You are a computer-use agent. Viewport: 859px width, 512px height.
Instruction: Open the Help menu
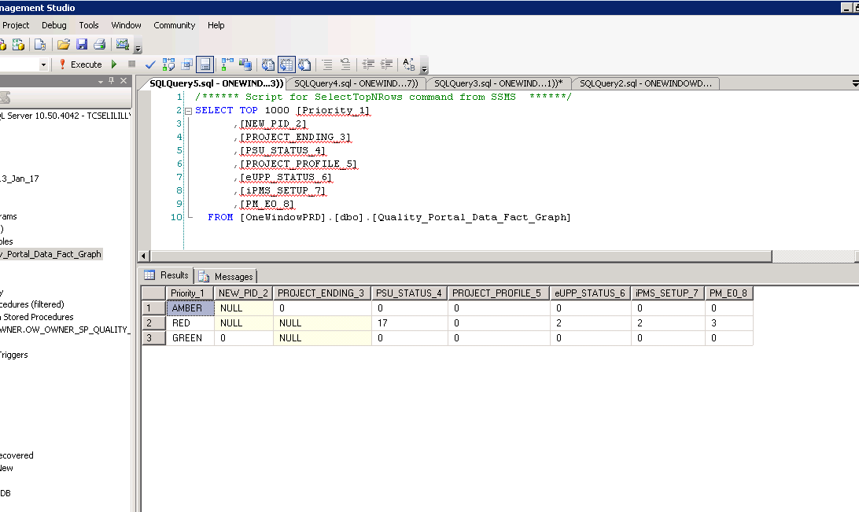(x=216, y=25)
